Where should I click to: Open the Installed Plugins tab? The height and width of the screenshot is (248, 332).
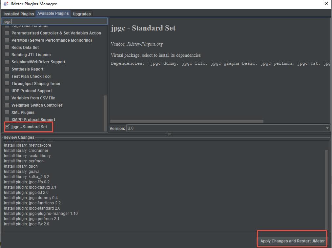pyautogui.click(x=19, y=14)
